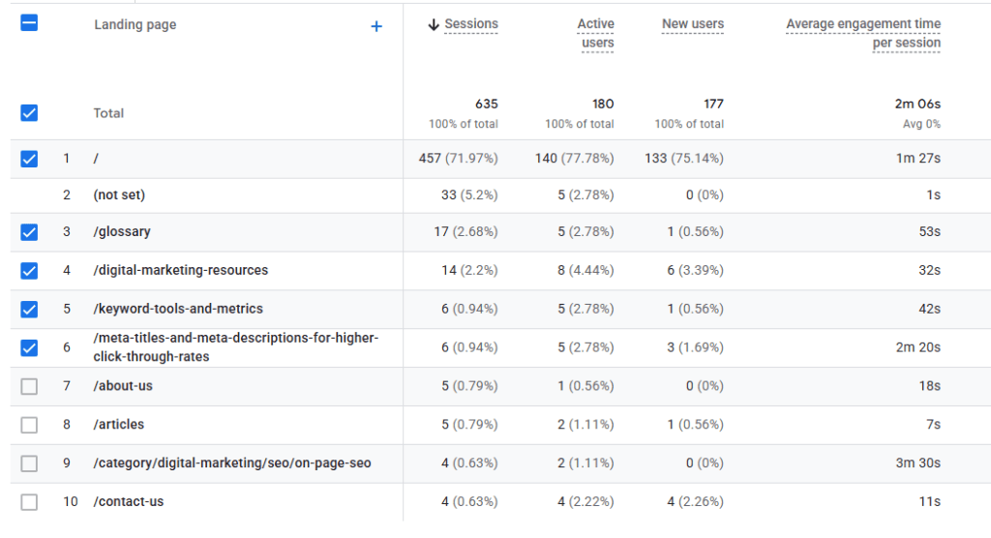The height and width of the screenshot is (538, 991).
Task: Click engagement time cell 3m 30s
Action: (x=918, y=463)
